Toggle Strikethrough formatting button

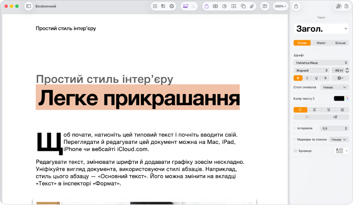325,78
